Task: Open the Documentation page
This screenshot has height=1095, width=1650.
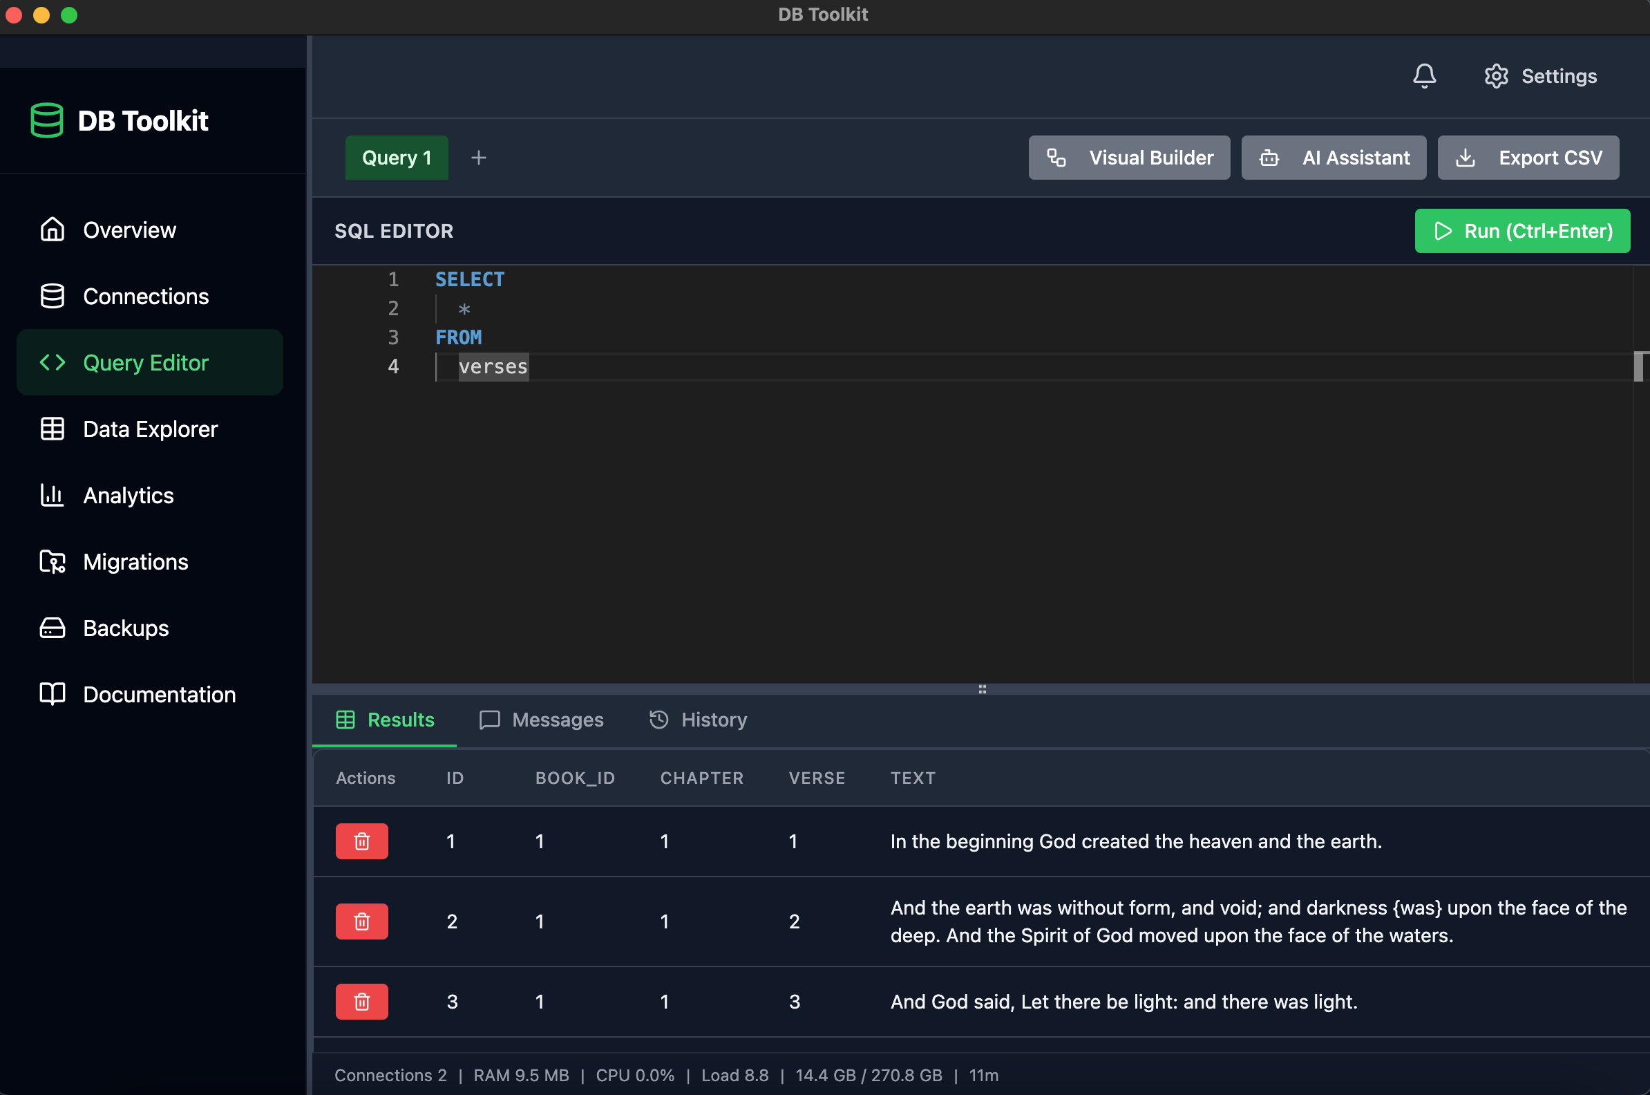Action: click(159, 694)
